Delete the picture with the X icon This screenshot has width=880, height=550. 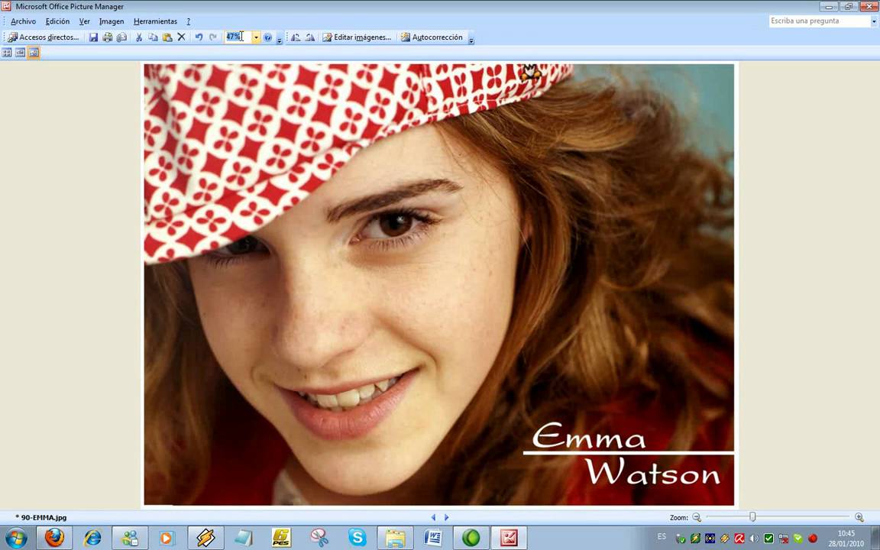(x=181, y=37)
